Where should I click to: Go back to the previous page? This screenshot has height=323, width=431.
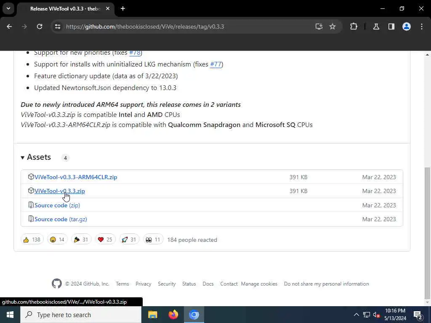[x=9, y=26]
